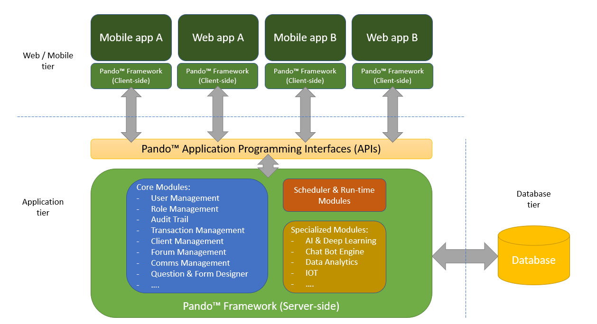Select the Audit Trail list entry

coord(169,219)
